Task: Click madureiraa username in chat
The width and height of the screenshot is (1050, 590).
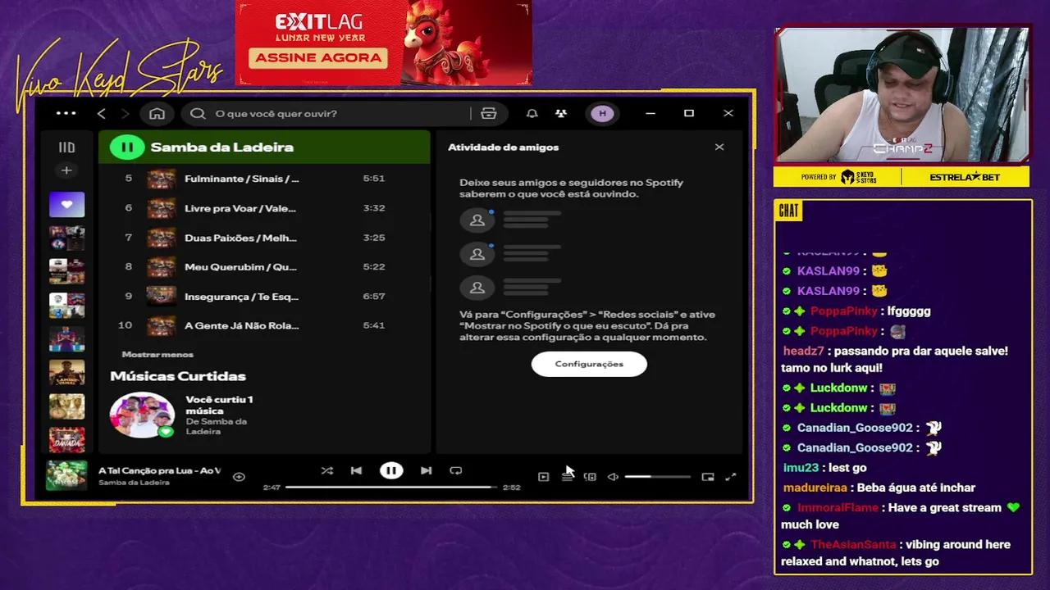Action: click(815, 488)
